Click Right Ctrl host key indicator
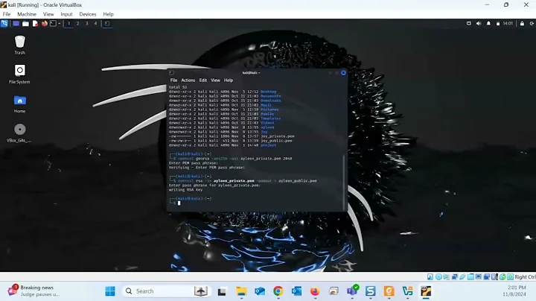Viewport: 536px width, 301px height. [525, 276]
